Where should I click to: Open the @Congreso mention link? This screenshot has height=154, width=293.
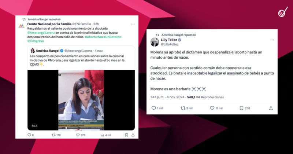(x=36, y=41)
